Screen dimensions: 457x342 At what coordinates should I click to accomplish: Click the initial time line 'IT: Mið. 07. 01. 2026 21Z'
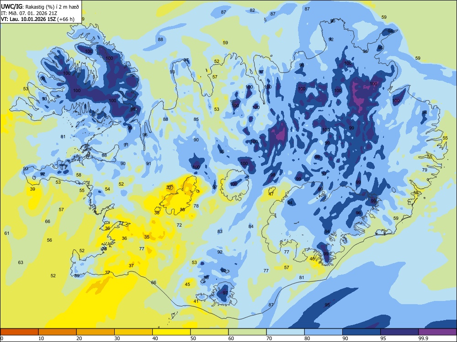click(x=29, y=13)
